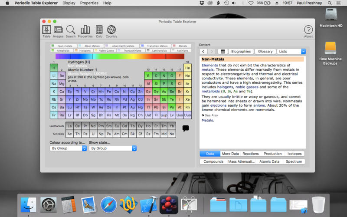This screenshot has width=347, height=217.
Task: Click the About question mark icon
Action: pos(308,31)
